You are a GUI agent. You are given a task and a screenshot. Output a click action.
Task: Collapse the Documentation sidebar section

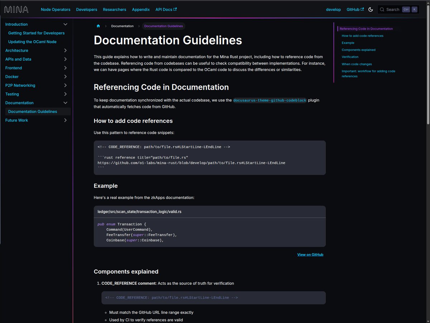pos(66,103)
